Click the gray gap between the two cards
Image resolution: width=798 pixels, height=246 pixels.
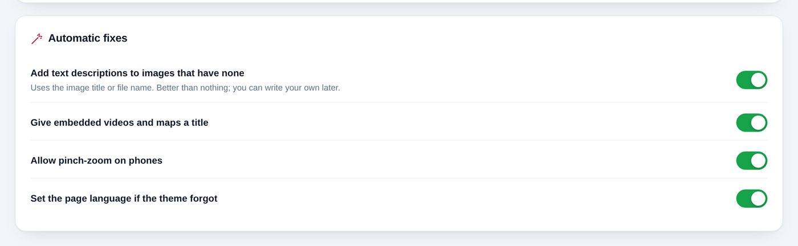click(399, 10)
